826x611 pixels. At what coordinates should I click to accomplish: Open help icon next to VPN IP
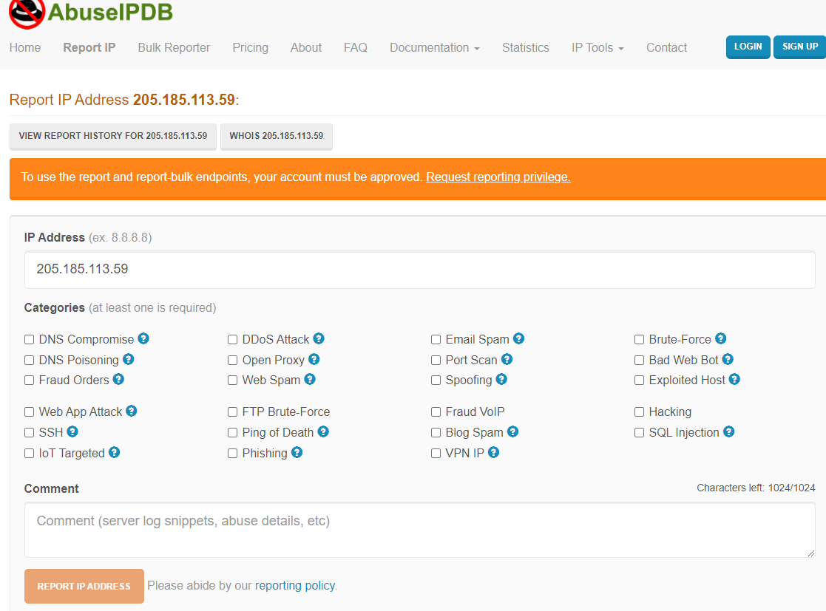click(493, 452)
